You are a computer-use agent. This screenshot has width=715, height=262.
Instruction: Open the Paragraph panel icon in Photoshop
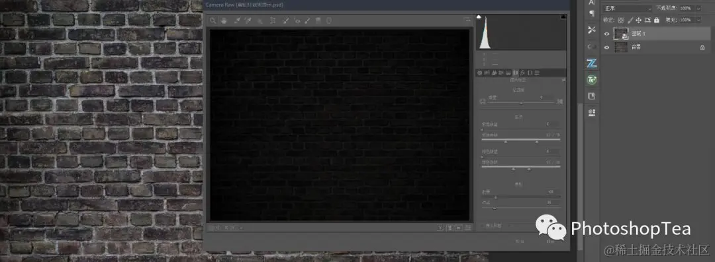[x=591, y=13]
